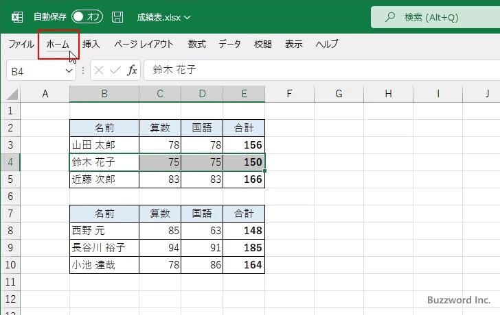Click the formula bar enter checkmark icon
The image size is (500, 315).
pyautogui.click(x=115, y=71)
